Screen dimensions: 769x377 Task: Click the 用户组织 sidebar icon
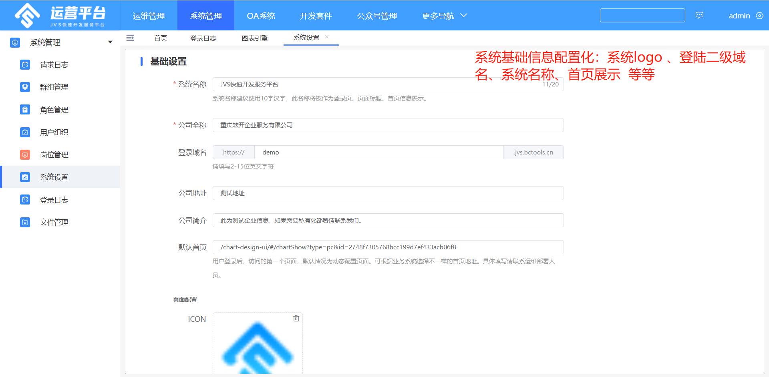pyautogui.click(x=25, y=132)
